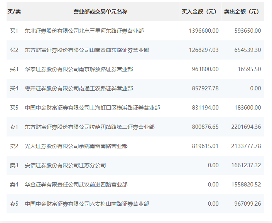Select the 卖1 row label
272x223 pixels.
(14, 127)
